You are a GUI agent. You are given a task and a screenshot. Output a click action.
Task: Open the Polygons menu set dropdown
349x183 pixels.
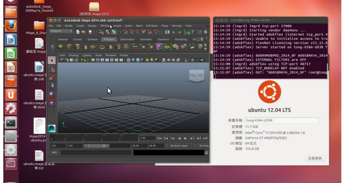coord(61,31)
